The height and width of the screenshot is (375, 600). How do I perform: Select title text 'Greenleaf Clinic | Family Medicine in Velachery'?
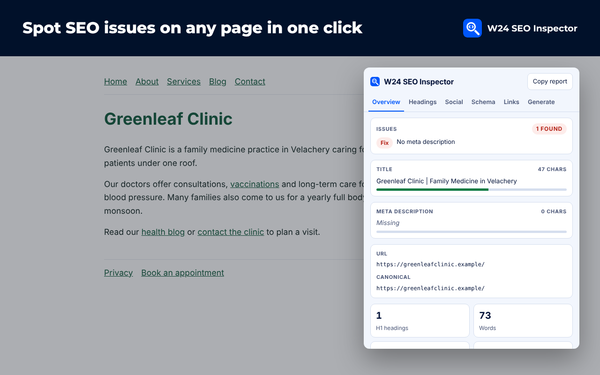(447, 181)
